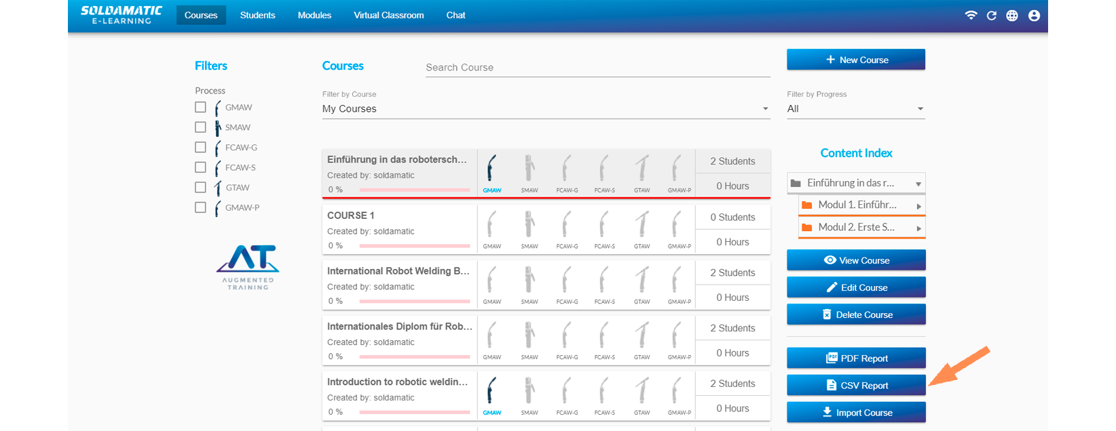Click the COURSE 1 progress bar
This screenshot has height=431, width=1116.
click(x=414, y=245)
